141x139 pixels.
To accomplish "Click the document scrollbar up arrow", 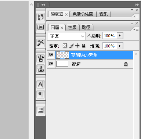I will [x=31, y=5].
